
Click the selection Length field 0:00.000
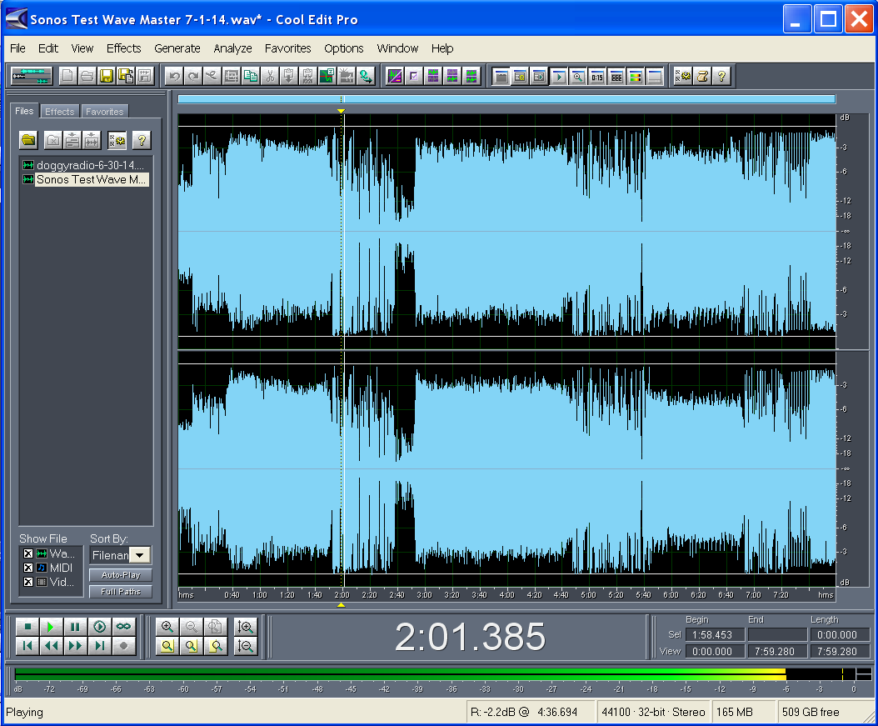click(x=840, y=634)
